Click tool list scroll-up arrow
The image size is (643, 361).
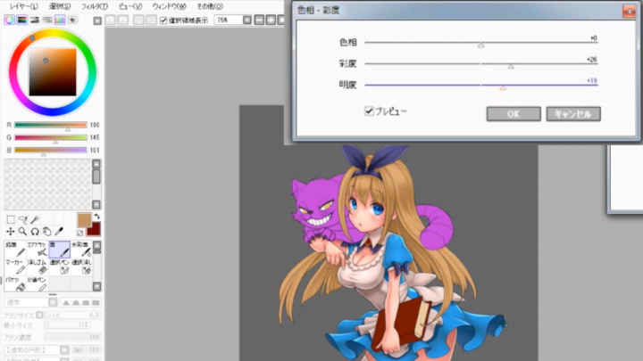96,246
